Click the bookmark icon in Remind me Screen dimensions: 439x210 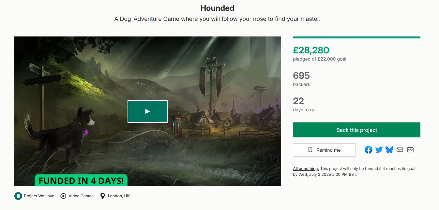click(310, 150)
